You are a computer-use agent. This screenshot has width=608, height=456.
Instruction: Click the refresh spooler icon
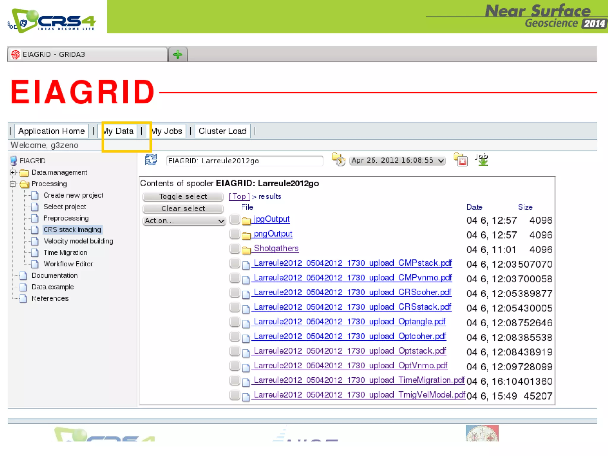(151, 160)
